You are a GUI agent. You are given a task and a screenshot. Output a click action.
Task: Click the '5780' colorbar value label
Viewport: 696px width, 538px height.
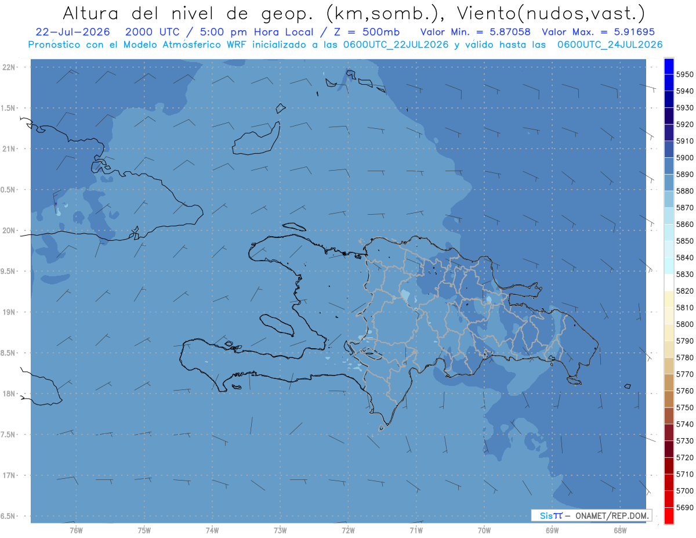(685, 358)
